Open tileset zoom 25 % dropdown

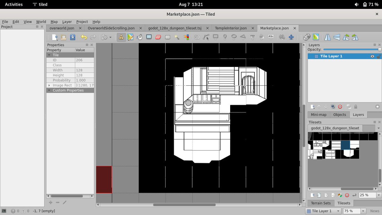(x=378, y=195)
